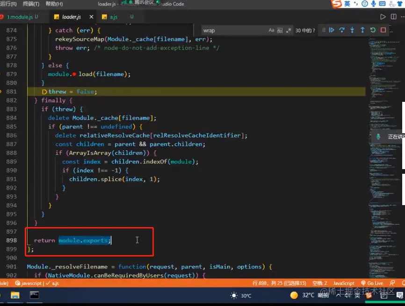Image resolution: width=405 pixels, height=306 pixels.
Task: Click 'module.exports' on line 898
Action: coord(83,241)
